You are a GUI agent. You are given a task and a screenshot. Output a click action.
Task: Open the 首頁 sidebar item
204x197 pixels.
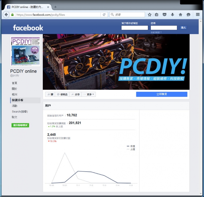14,83
